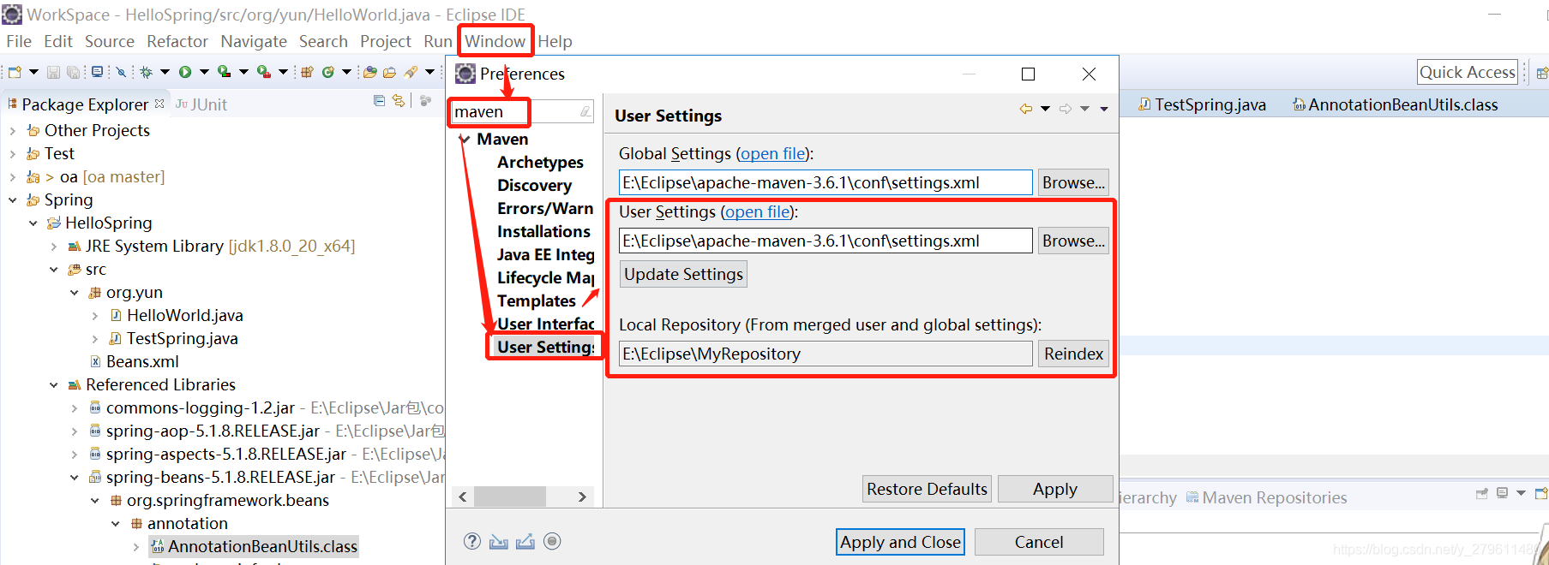
Task: Open the Debug configurations dropdown arrow
Action: [x=165, y=72]
